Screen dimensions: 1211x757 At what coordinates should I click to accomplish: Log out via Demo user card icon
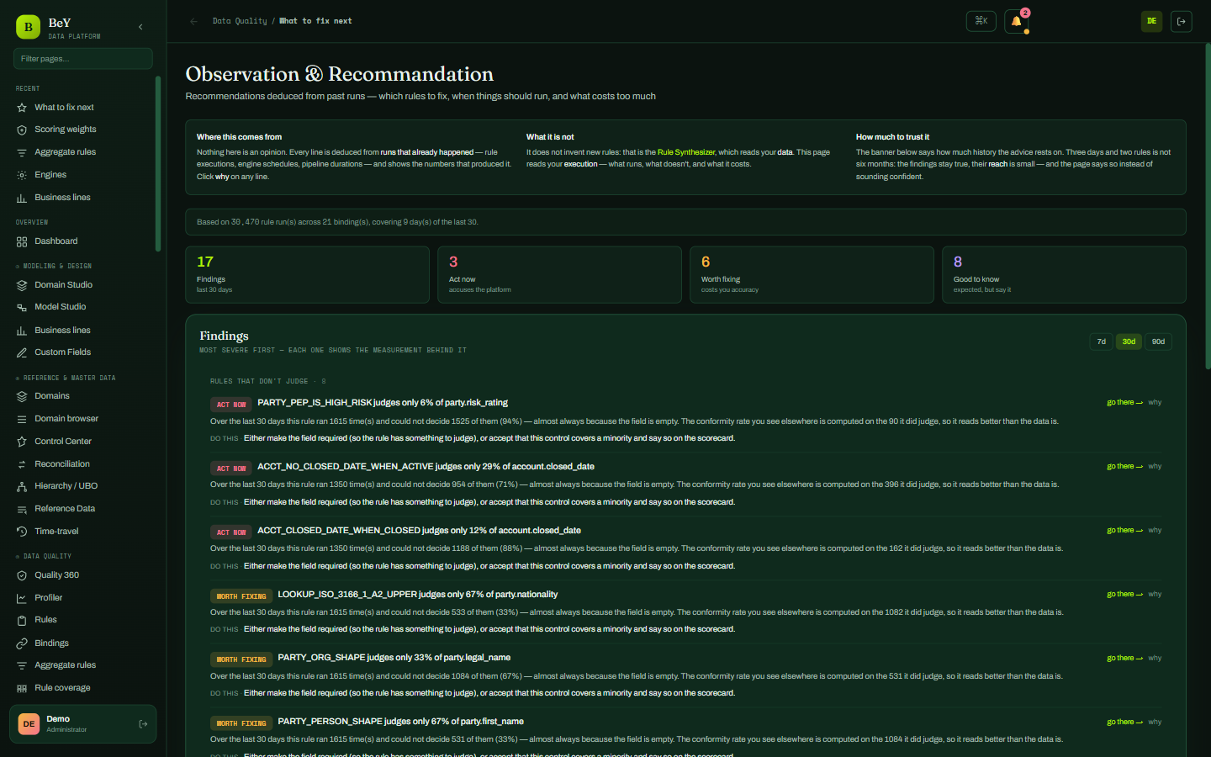point(143,724)
